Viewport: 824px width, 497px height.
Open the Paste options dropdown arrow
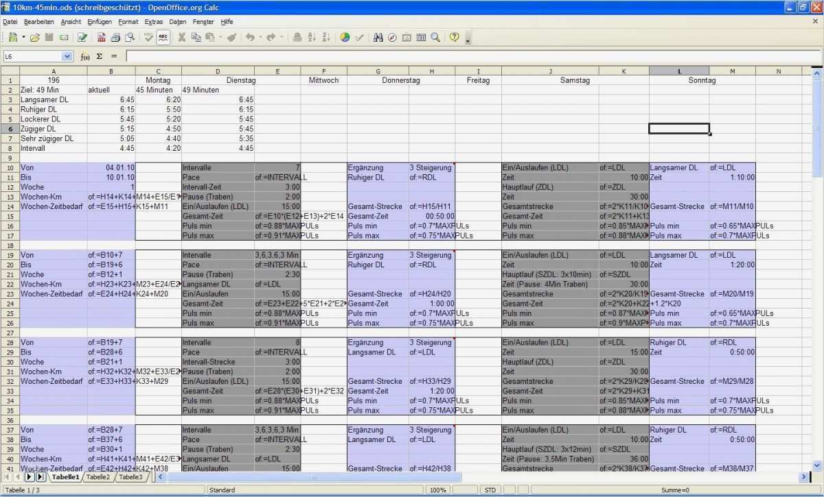[220, 37]
